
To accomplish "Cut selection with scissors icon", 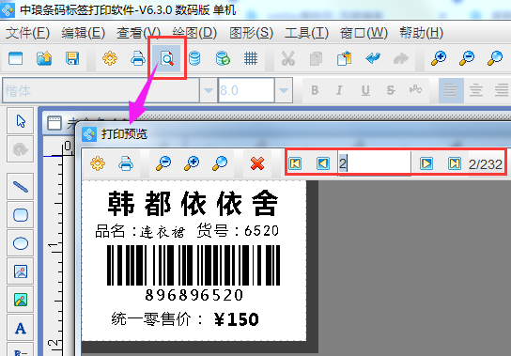I will point(288,58).
